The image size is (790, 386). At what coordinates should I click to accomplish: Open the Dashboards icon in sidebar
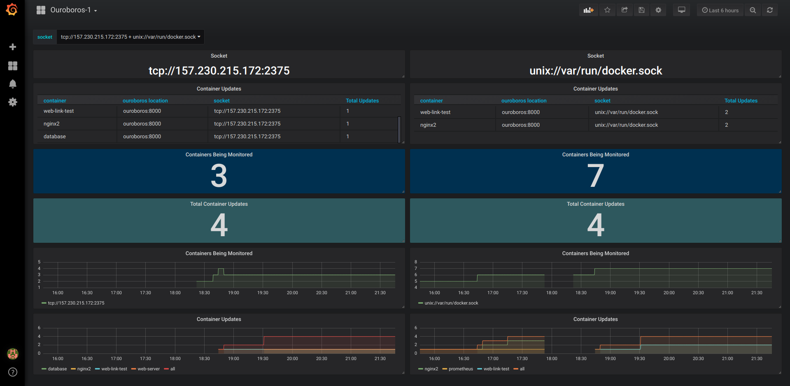click(x=13, y=66)
